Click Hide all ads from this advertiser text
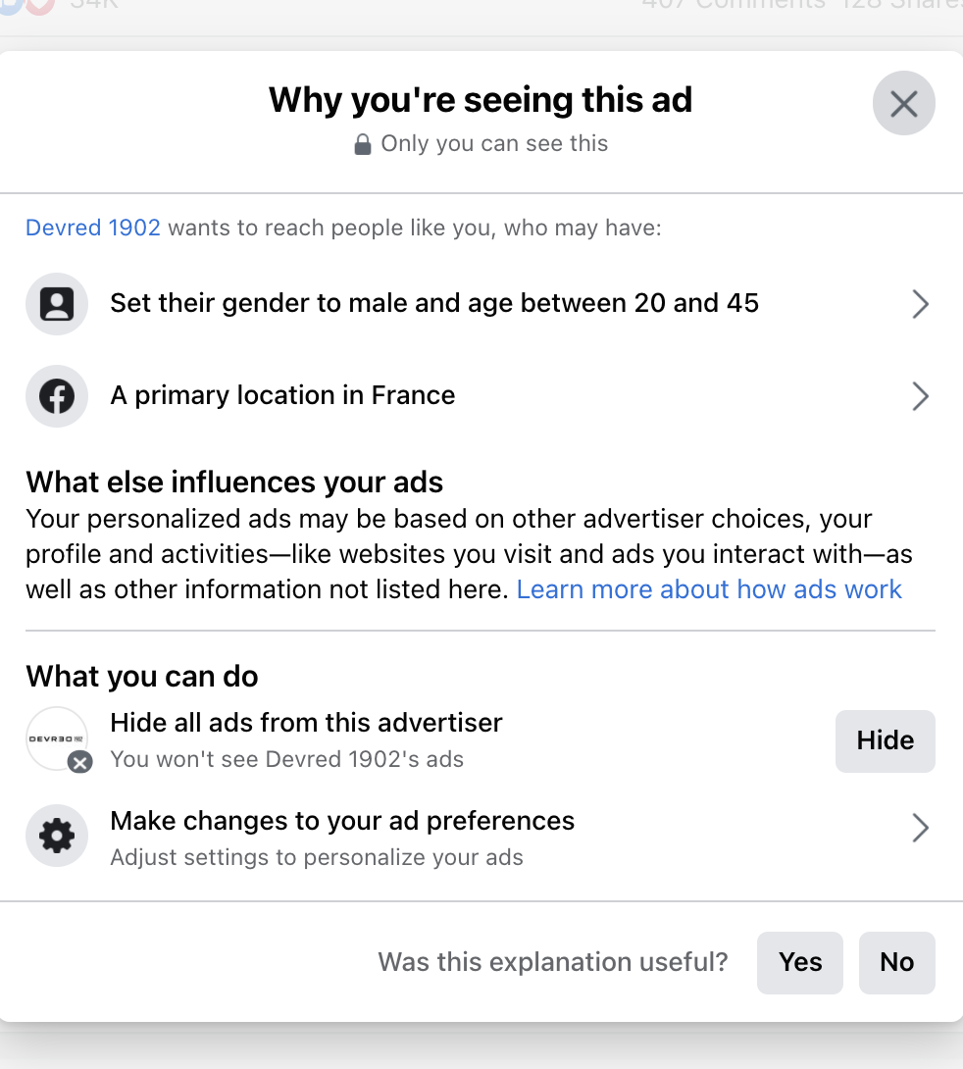The height and width of the screenshot is (1069, 963). [306, 723]
